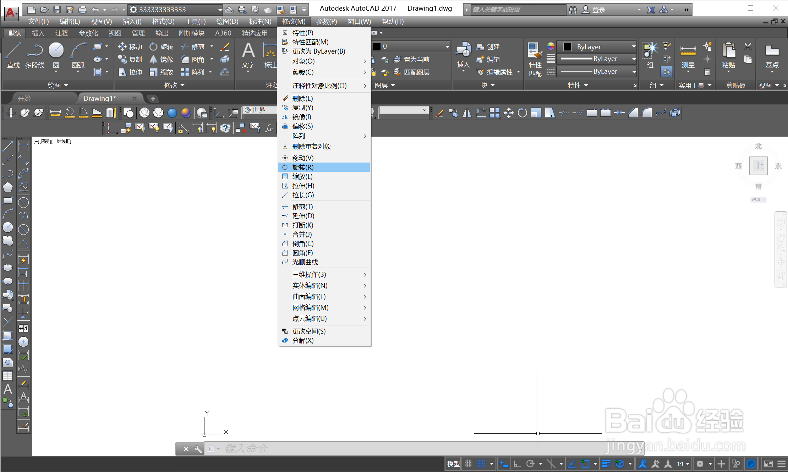Image resolution: width=788 pixels, height=472 pixels.
Task: Toggle hardware acceleration blue circle icon
Action: point(751,463)
